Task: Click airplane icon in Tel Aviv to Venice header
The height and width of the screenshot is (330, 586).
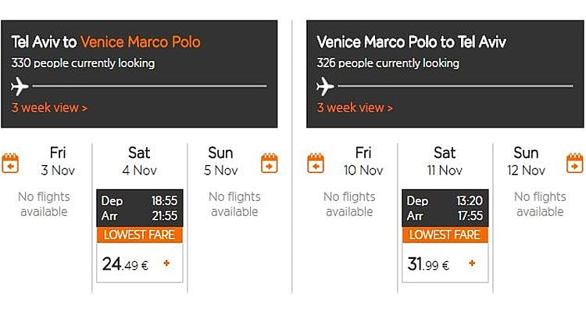Action: (x=20, y=86)
